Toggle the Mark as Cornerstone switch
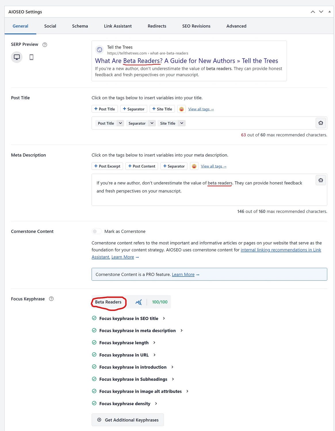This screenshot has height=431, width=335. [97, 231]
